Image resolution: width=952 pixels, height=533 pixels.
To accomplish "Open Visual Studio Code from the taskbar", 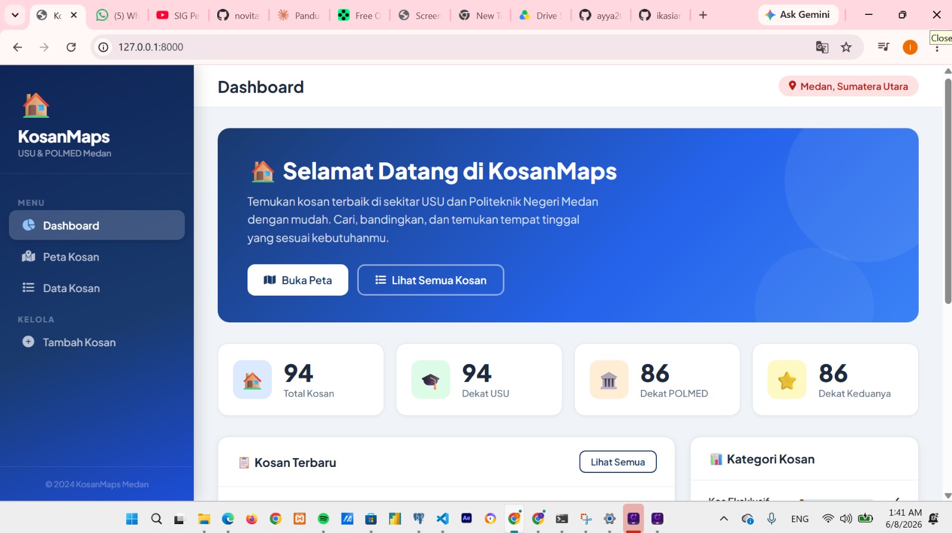I will 443,519.
